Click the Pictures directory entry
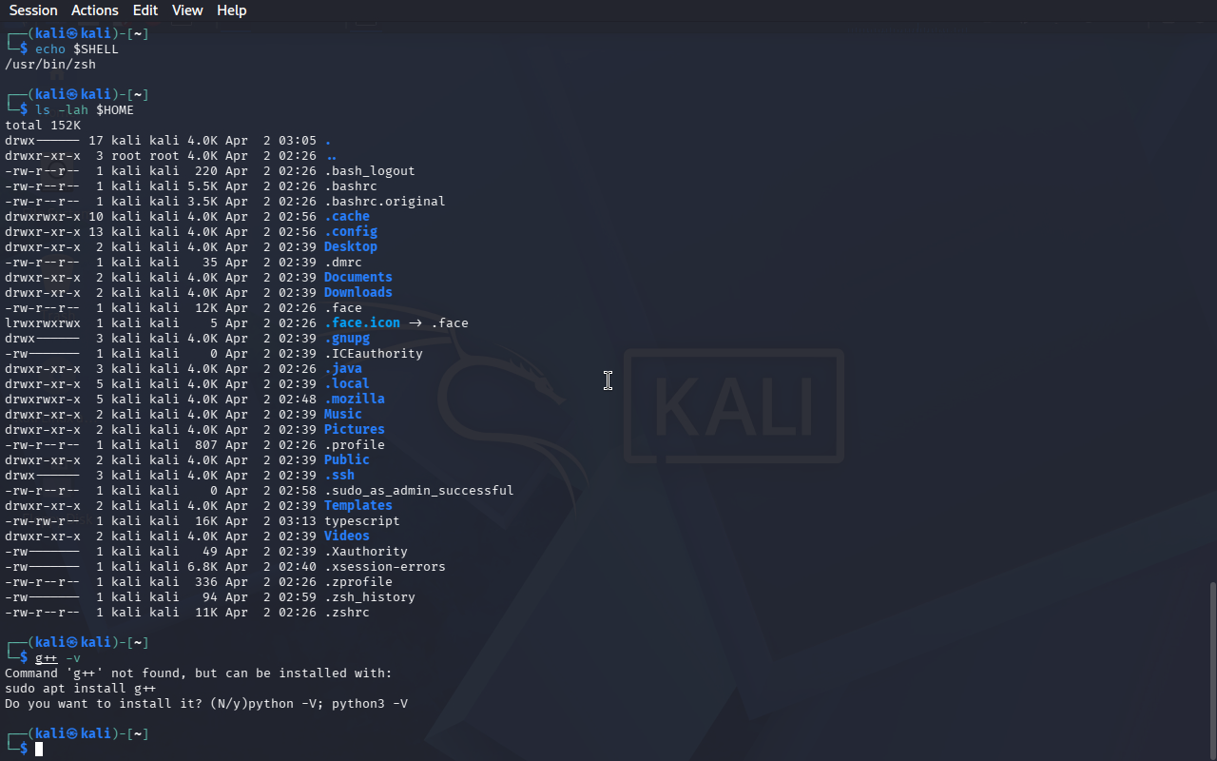This screenshot has height=761, width=1217. point(354,430)
